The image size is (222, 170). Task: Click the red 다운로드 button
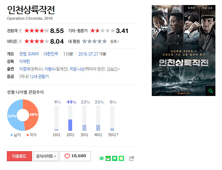pyautogui.click(x=19, y=156)
